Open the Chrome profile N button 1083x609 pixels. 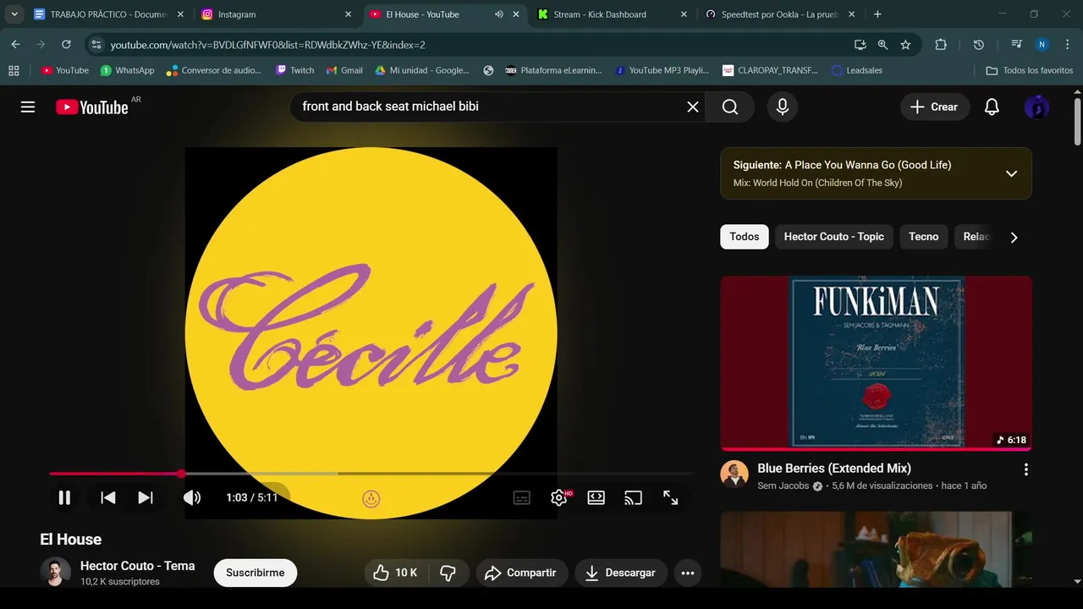[x=1042, y=44]
